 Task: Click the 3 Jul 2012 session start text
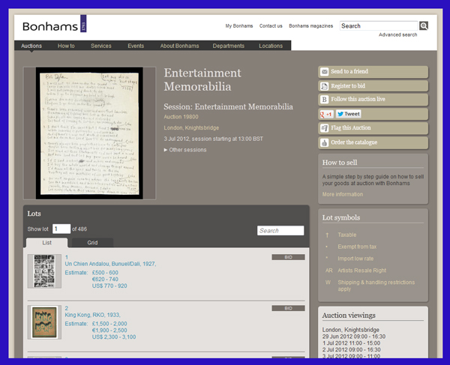click(x=213, y=139)
